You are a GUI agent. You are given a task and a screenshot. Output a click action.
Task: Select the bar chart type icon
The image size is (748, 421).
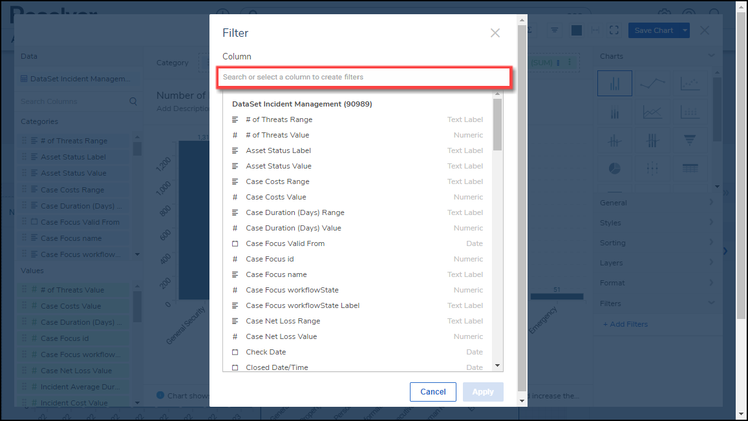point(614,83)
